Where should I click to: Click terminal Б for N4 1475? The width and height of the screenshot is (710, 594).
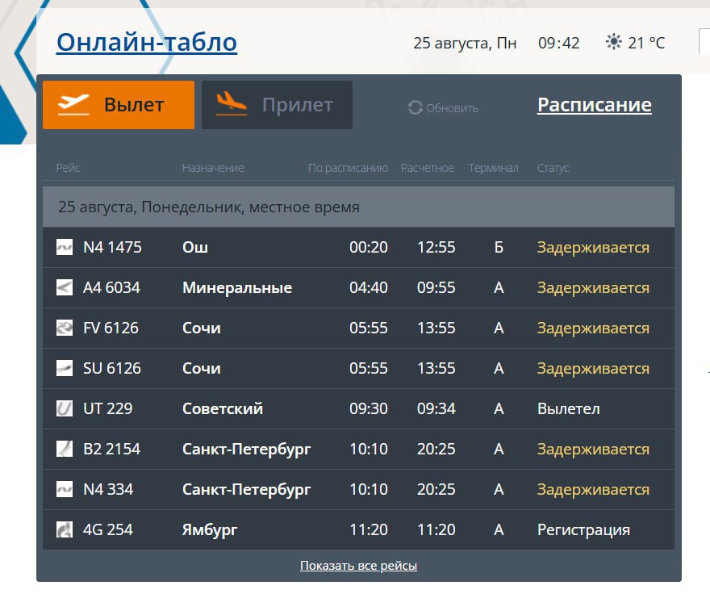[499, 247]
